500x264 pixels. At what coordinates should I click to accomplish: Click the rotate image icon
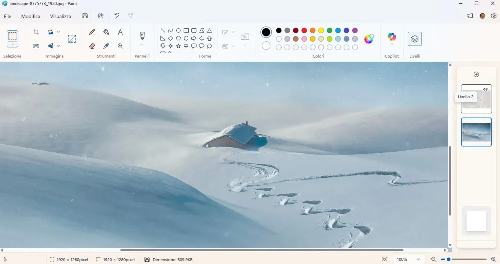[50, 32]
